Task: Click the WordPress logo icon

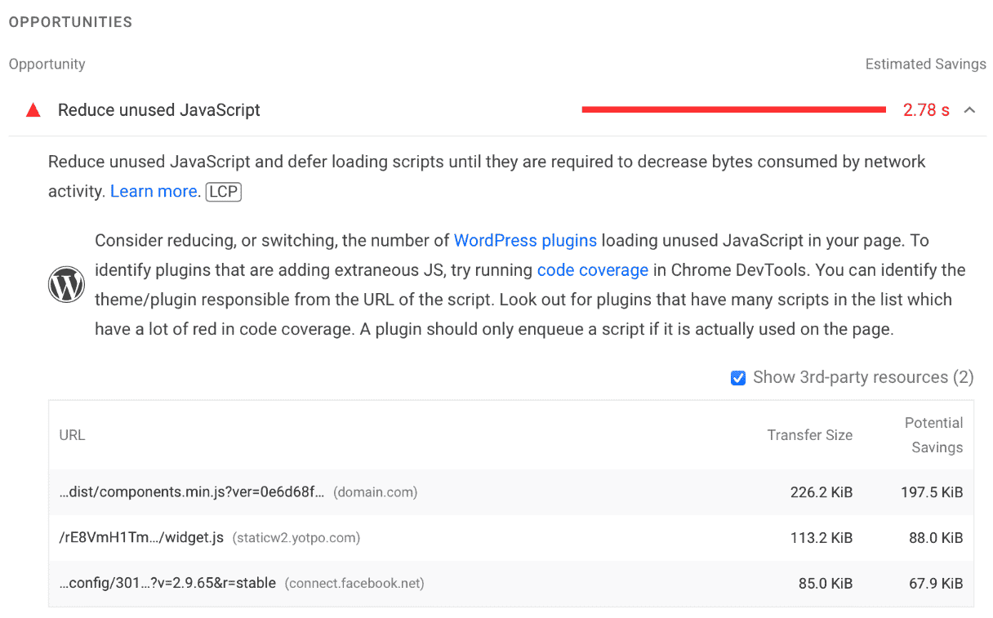Action: (66, 284)
